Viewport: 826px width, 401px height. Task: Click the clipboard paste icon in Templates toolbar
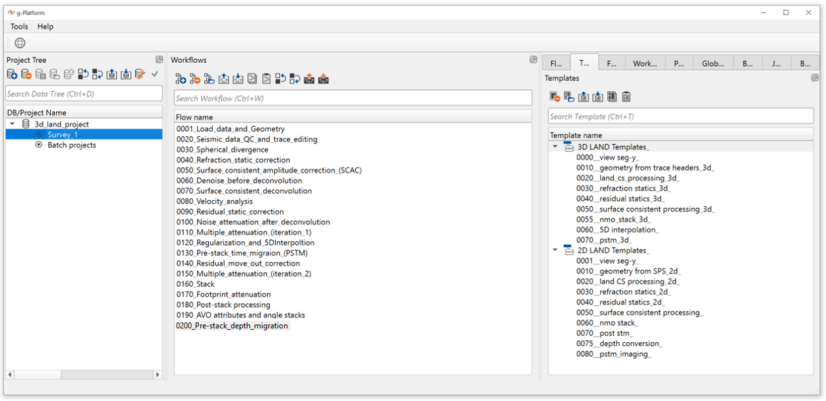click(x=626, y=97)
